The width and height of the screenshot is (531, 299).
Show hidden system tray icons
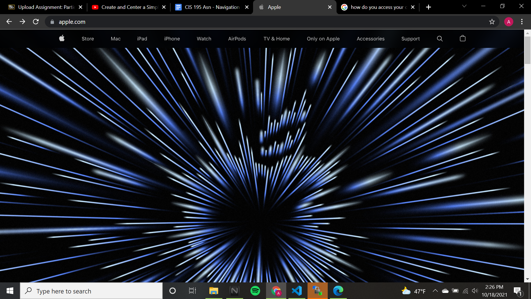point(435,291)
